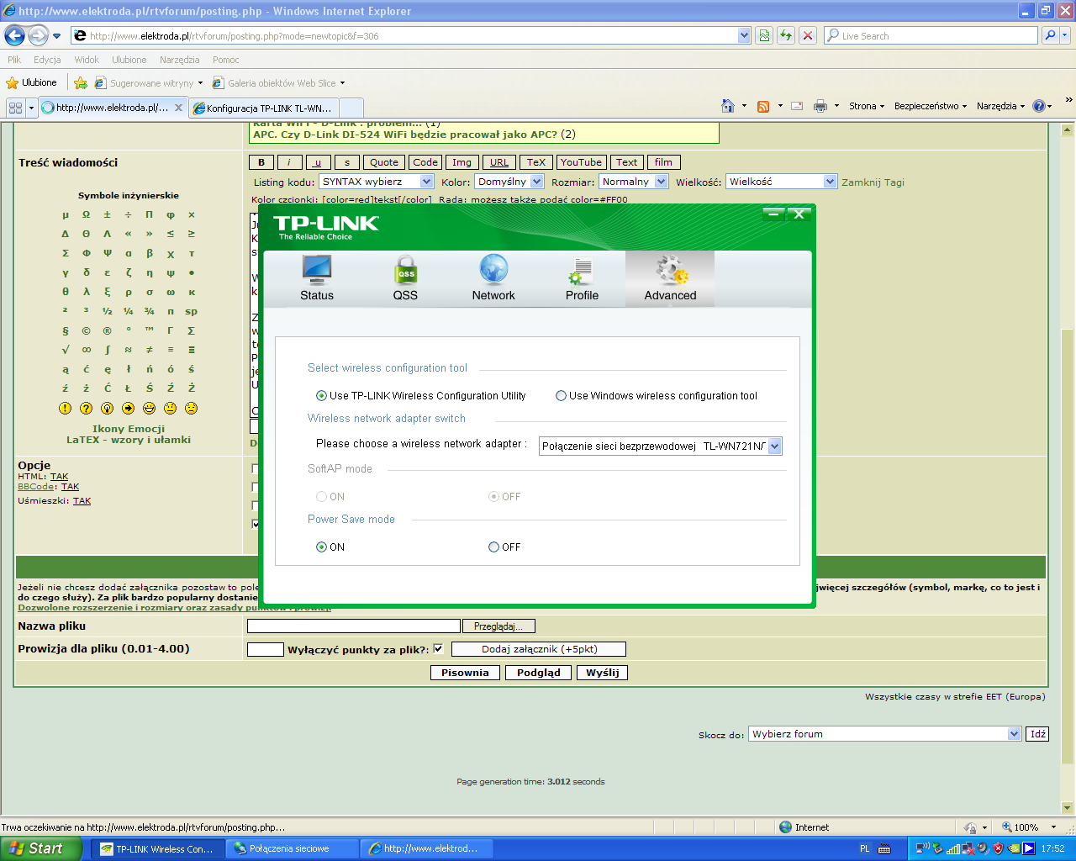
Task: Uncheck "Wyłączyć punkty za plik?"
Action: 438,648
